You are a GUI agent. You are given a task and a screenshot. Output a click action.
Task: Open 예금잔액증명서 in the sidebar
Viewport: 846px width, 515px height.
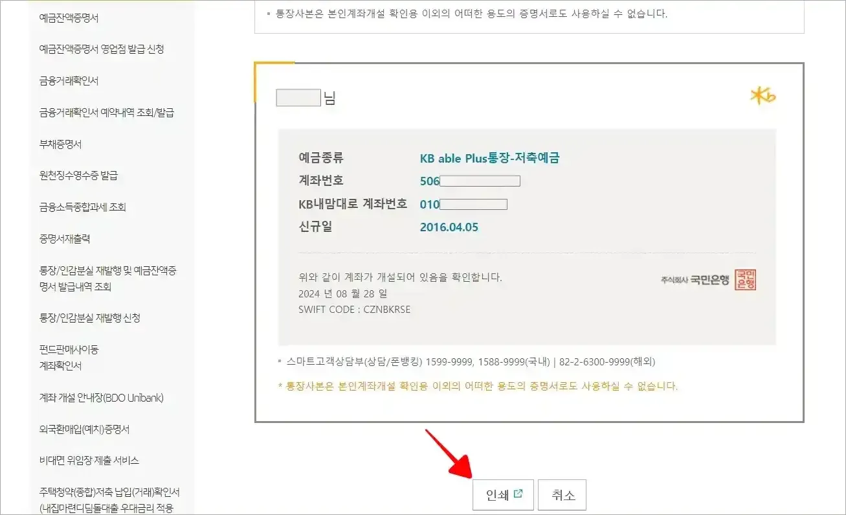click(x=69, y=18)
